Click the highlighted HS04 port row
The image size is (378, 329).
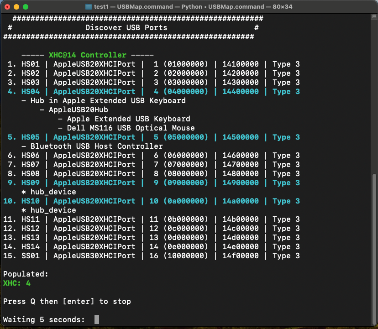(153, 91)
